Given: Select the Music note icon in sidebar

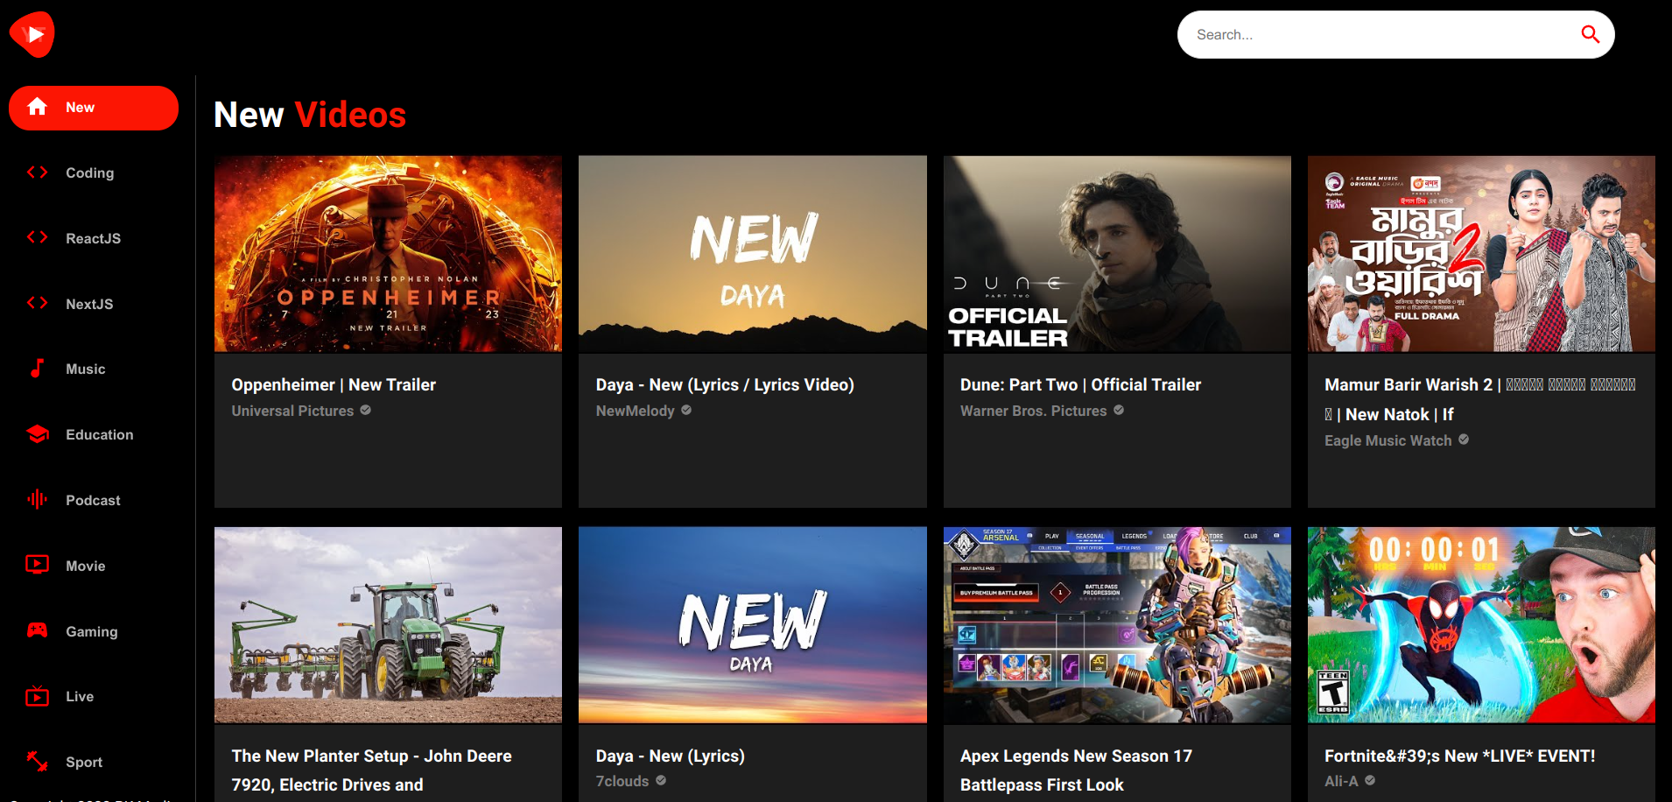Looking at the screenshot, I should pos(36,369).
